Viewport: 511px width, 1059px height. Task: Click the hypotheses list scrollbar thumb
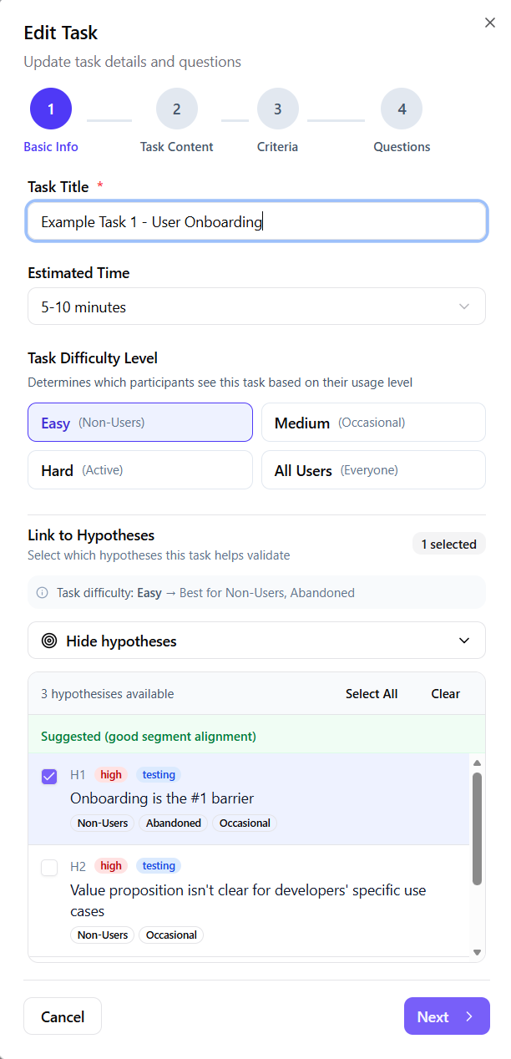coord(478,828)
